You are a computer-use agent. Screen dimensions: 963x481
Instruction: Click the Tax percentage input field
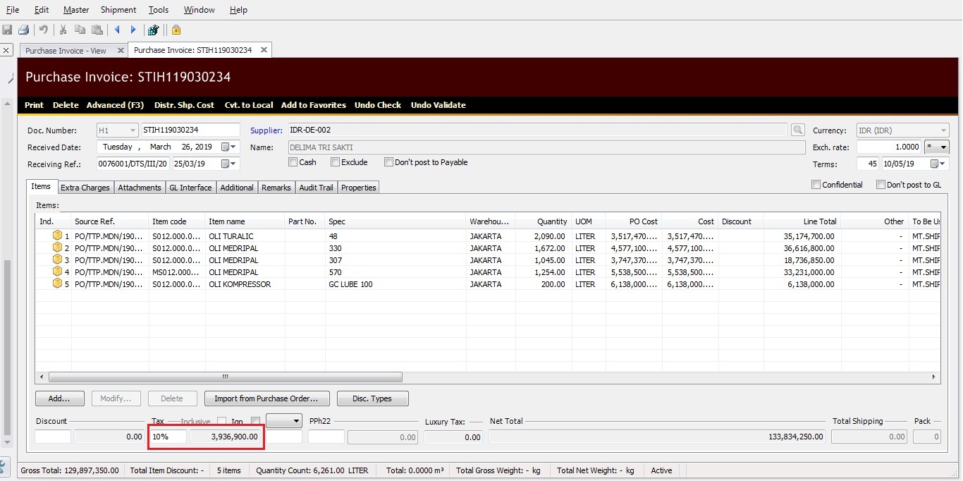click(x=168, y=437)
